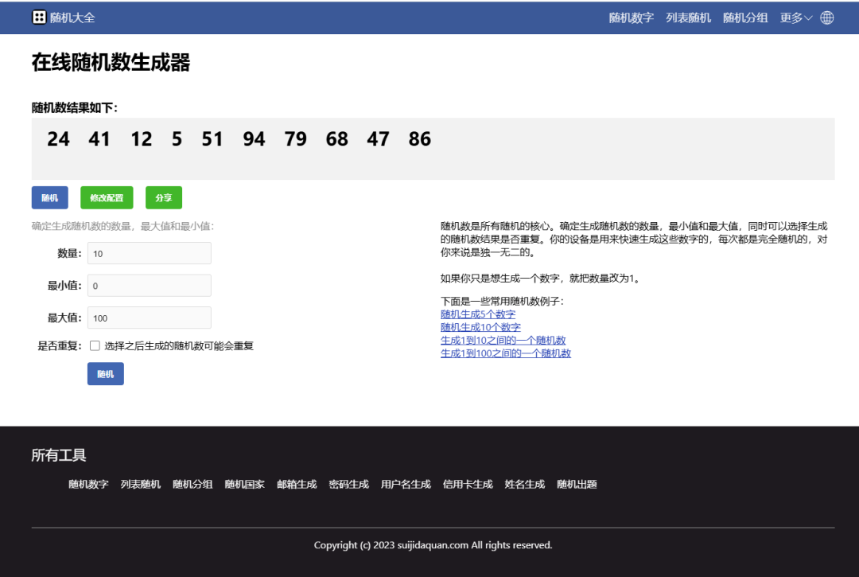Check the 是否重复 checkbox
859x577 pixels.
pos(94,345)
